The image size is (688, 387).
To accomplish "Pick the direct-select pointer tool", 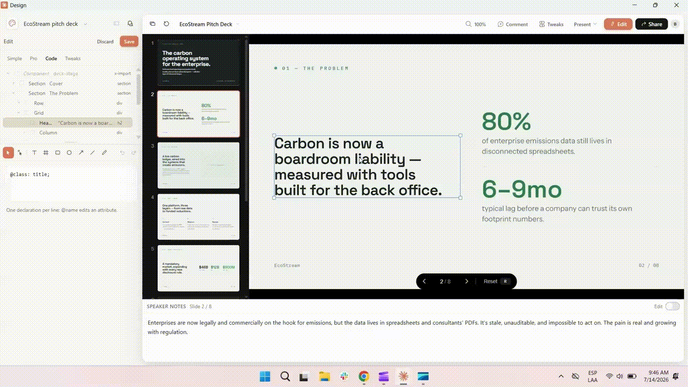I will click(x=20, y=153).
